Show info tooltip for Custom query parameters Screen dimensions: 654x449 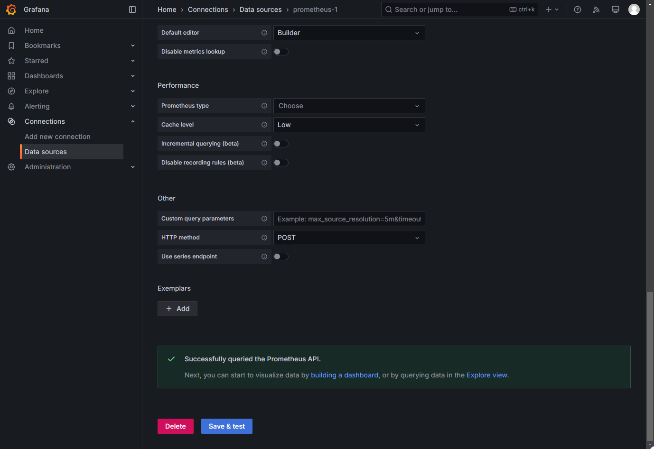tap(264, 219)
